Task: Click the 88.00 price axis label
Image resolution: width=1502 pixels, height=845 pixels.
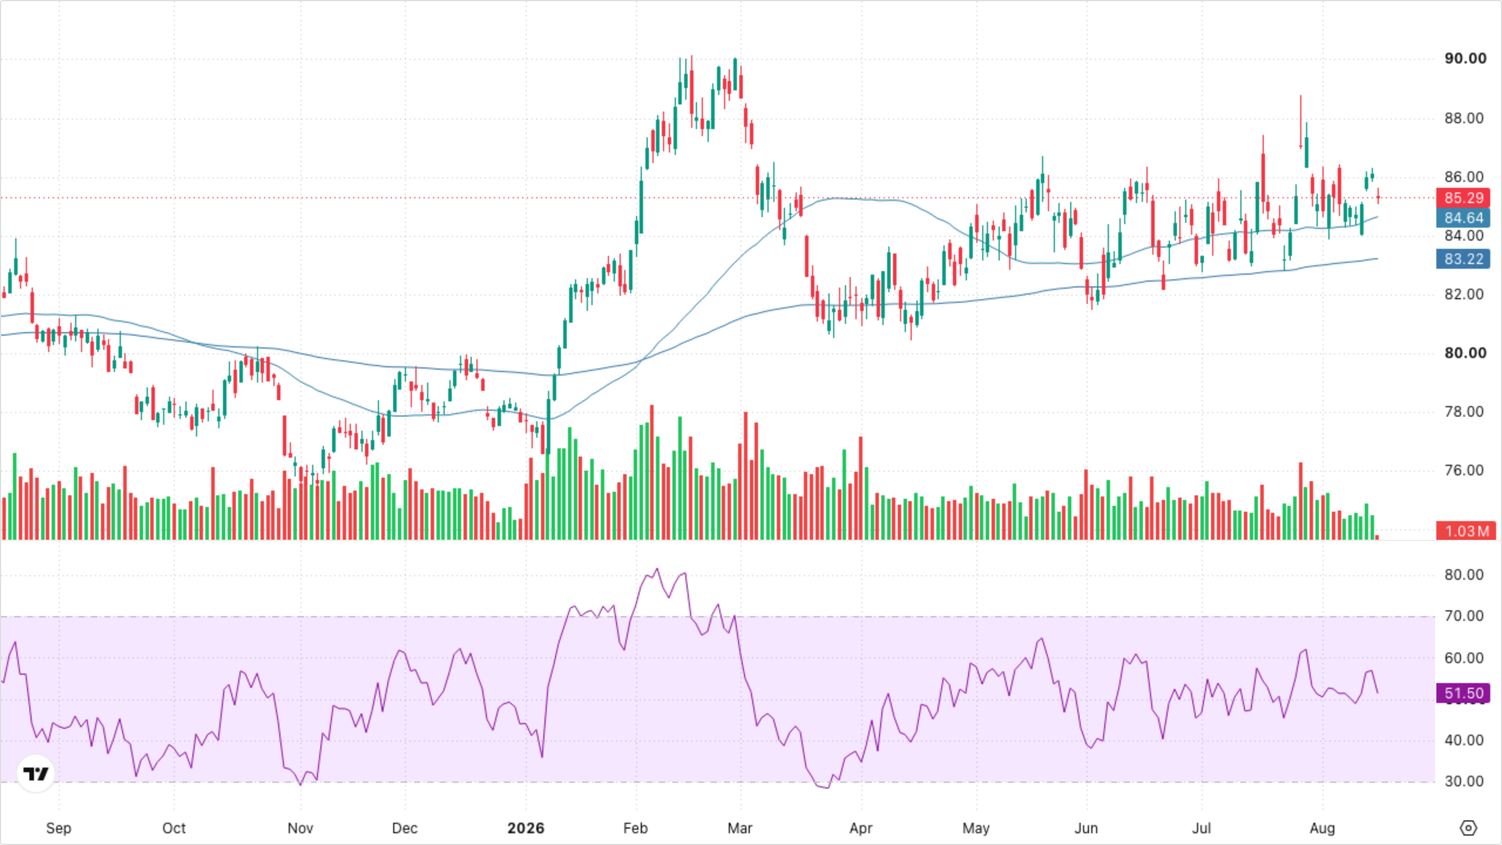Action: tap(1464, 119)
